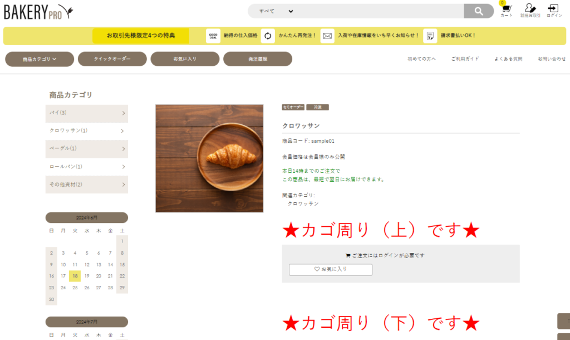Open the cart icon
The width and height of the screenshot is (570, 340).
click(x=506, y=10)
